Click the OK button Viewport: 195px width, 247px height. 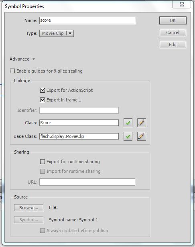[x=173, y=20]
